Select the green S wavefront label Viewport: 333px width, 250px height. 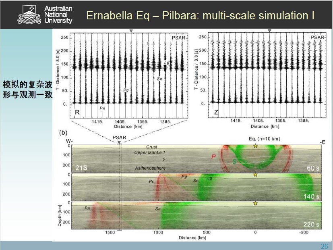click(x=223, y=161)
